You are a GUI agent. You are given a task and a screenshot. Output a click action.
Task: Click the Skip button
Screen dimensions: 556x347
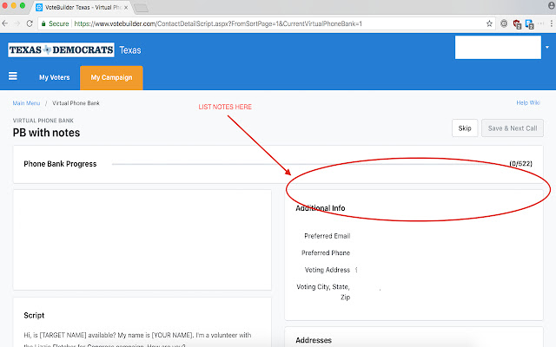point(465,128)
